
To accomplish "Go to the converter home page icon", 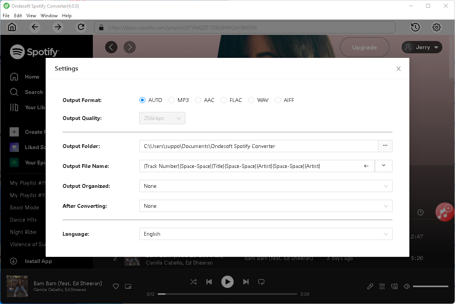I will tap(12, 27).
